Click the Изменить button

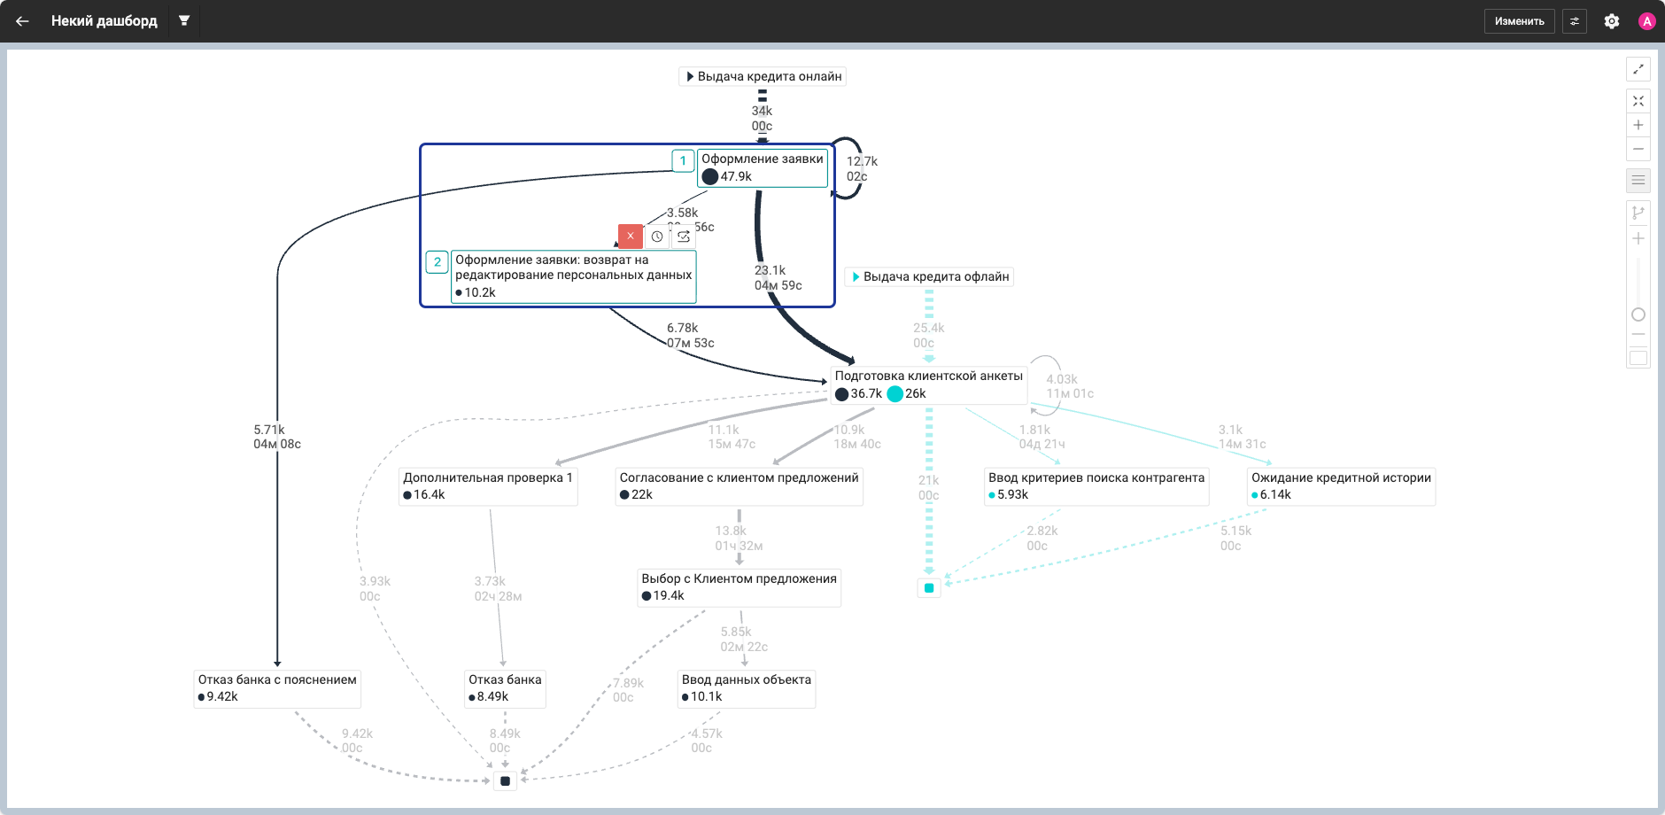[x=1519, y=21]
